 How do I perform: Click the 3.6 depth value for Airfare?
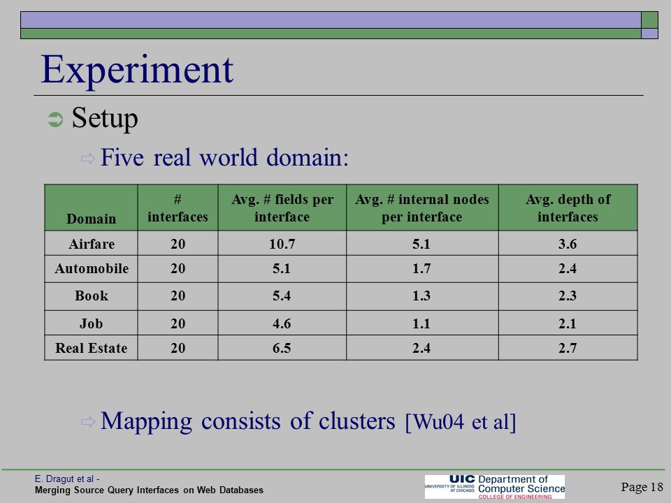point(568,244)
